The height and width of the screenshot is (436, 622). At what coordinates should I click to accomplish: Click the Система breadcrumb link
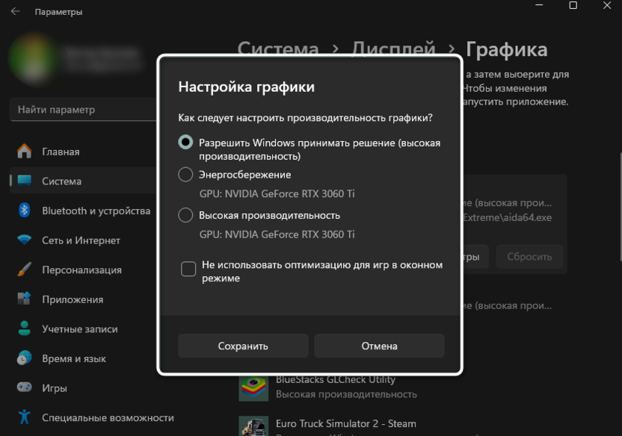(278, 49)
